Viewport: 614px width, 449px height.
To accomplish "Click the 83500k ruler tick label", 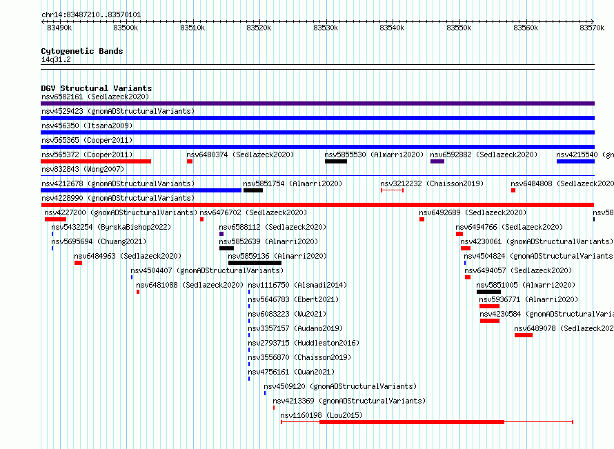I will 126,28.
